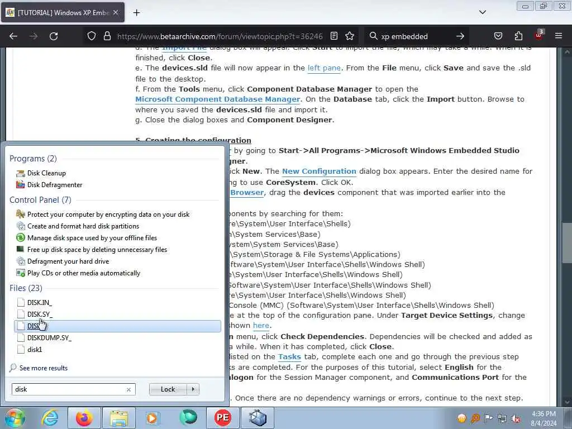This screenshot has height=429, width=572.
Task: Click the scrollbar down arrow
Action: pos(568,402)
